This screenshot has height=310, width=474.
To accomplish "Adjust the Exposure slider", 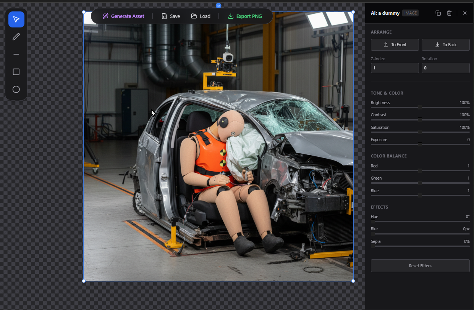I will click(420, 145).
